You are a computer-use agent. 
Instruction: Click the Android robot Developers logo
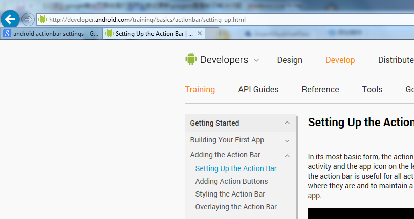coord(191,60)
